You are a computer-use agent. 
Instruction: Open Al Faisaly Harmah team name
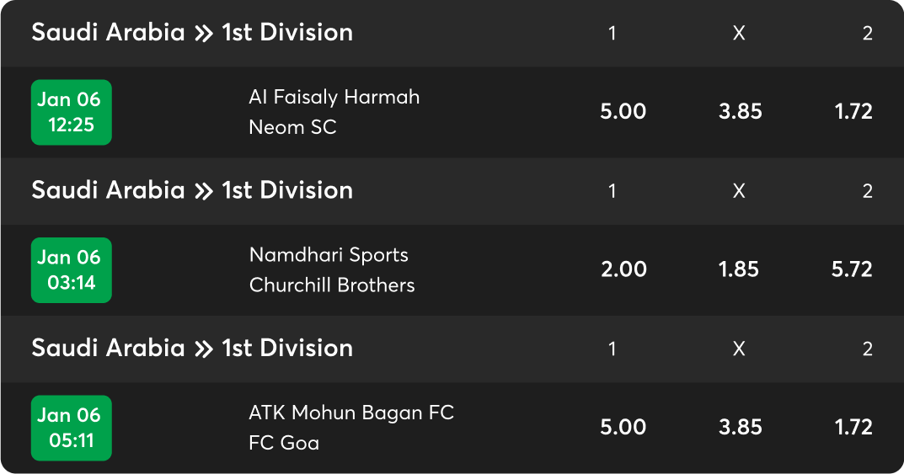pos(334,97)
